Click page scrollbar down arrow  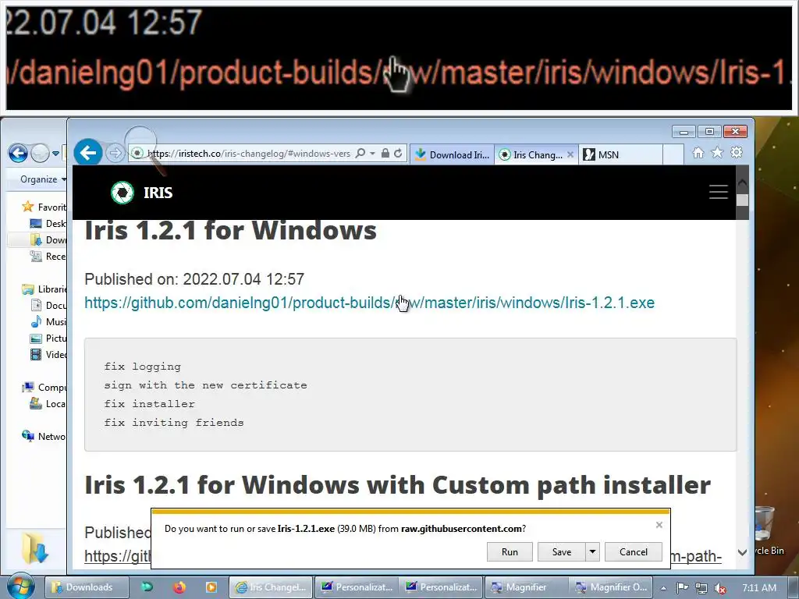[x=743, y=552]
